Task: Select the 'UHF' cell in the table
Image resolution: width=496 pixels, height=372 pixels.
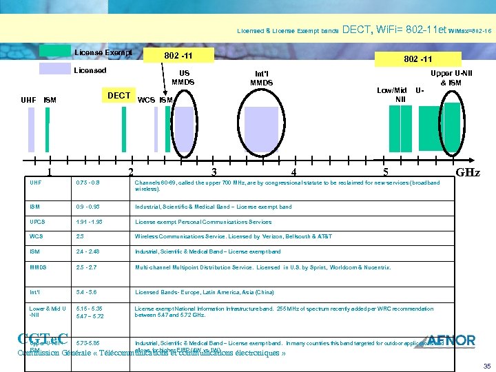Action: pos(35,183)
